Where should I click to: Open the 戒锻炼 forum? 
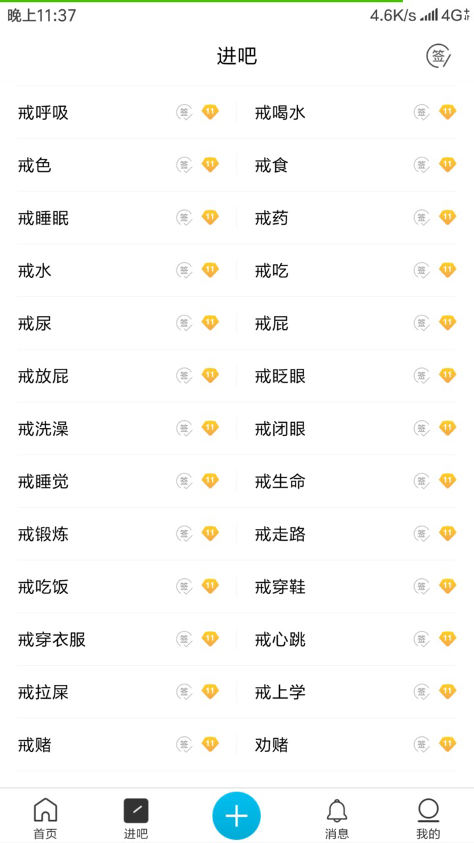(43, 534)
